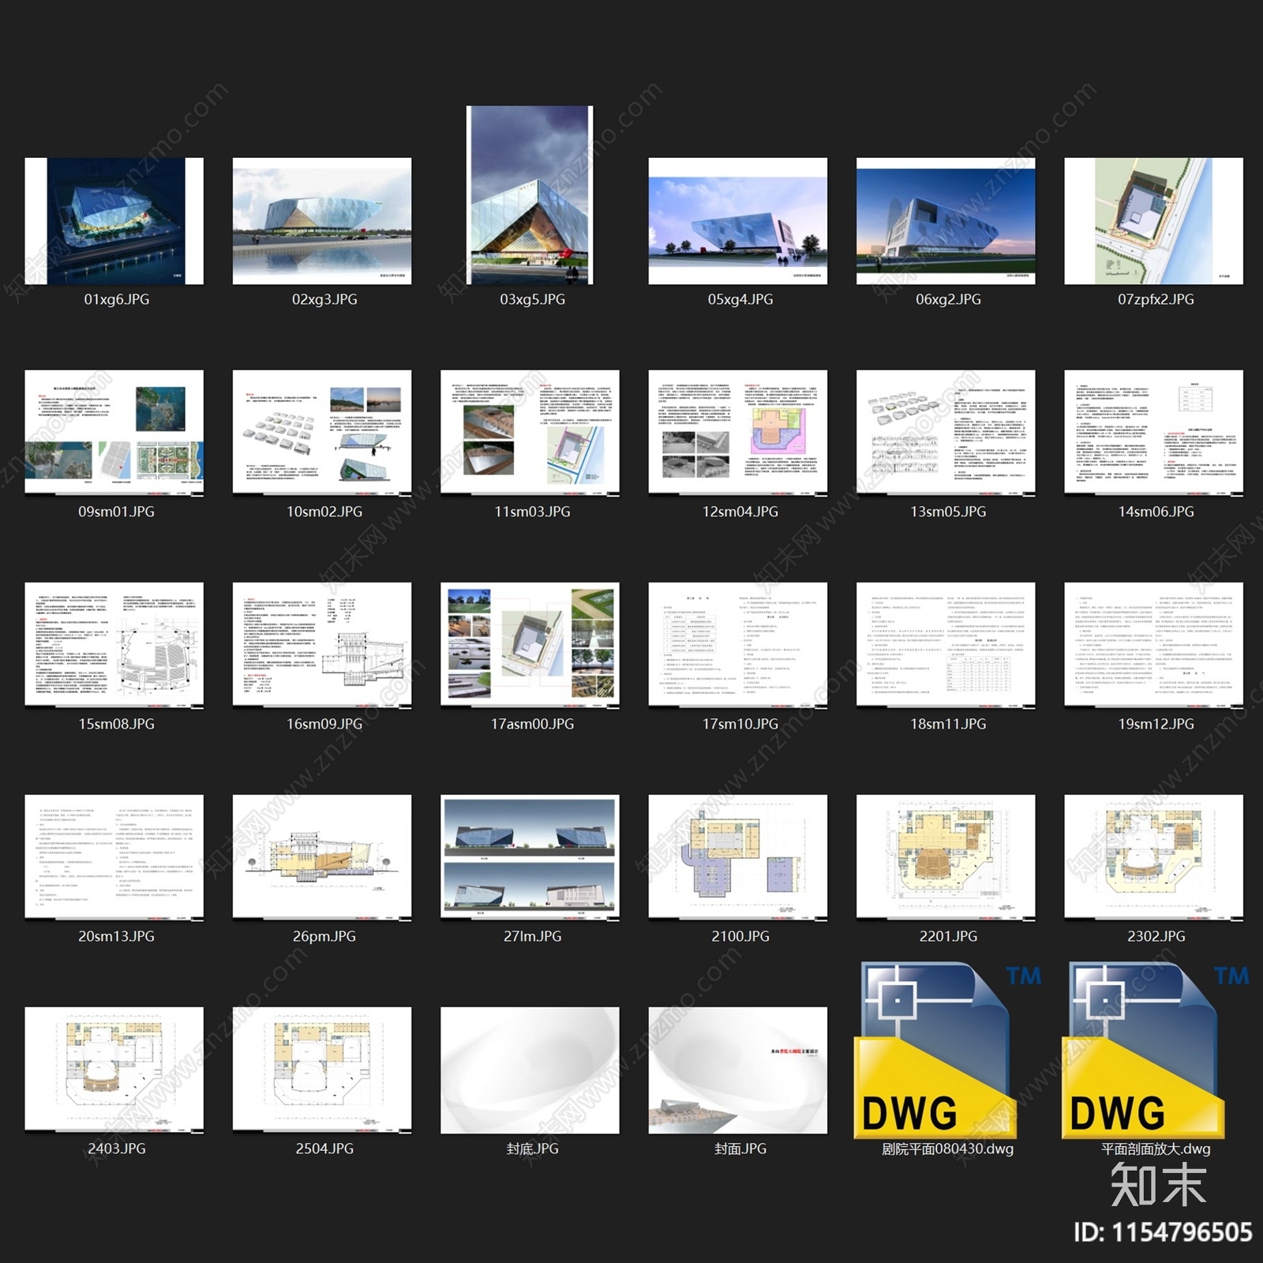Select the 05xg4.JPG thumbnail

point(738,221)
